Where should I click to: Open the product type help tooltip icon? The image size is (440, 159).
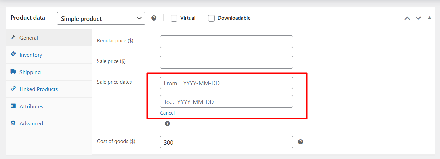[154, 18]
